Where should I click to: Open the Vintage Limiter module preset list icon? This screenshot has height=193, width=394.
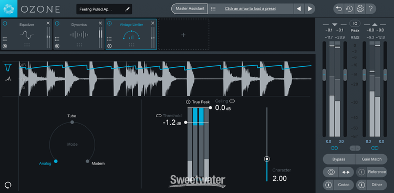click(109, 39)
